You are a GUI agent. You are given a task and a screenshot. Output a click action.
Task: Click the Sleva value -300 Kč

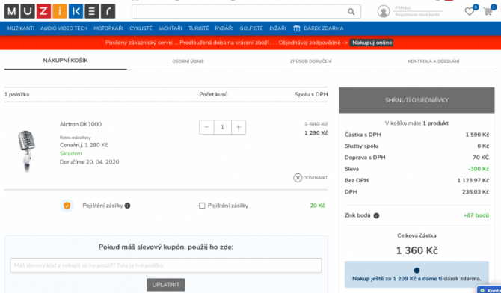[x=479, y=169]
